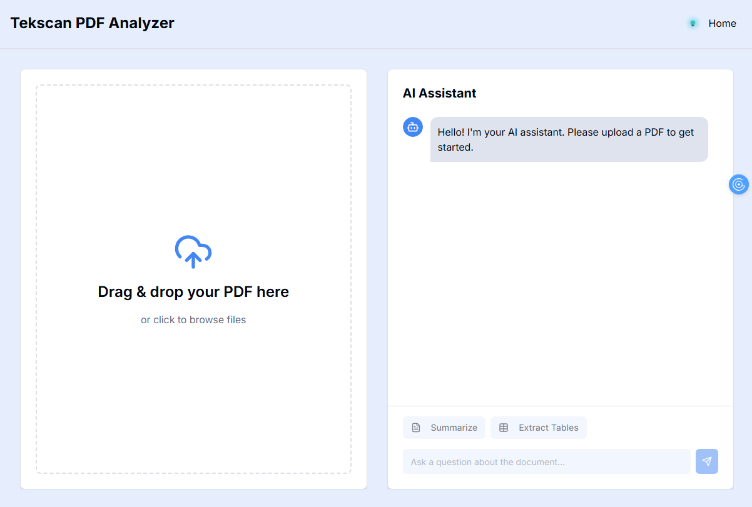Click 'Drag & drop your PDF here' text
This screenshot has height=507, width=752.
tap(193, 292)
